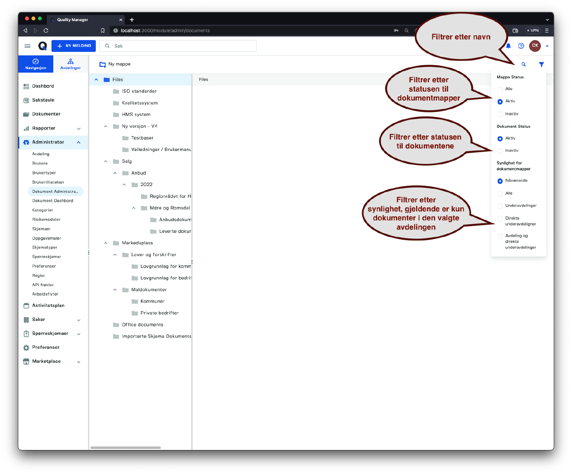Select Inaktiv under Dokument Status
This screenshot has width=572, height=474.
500,151
